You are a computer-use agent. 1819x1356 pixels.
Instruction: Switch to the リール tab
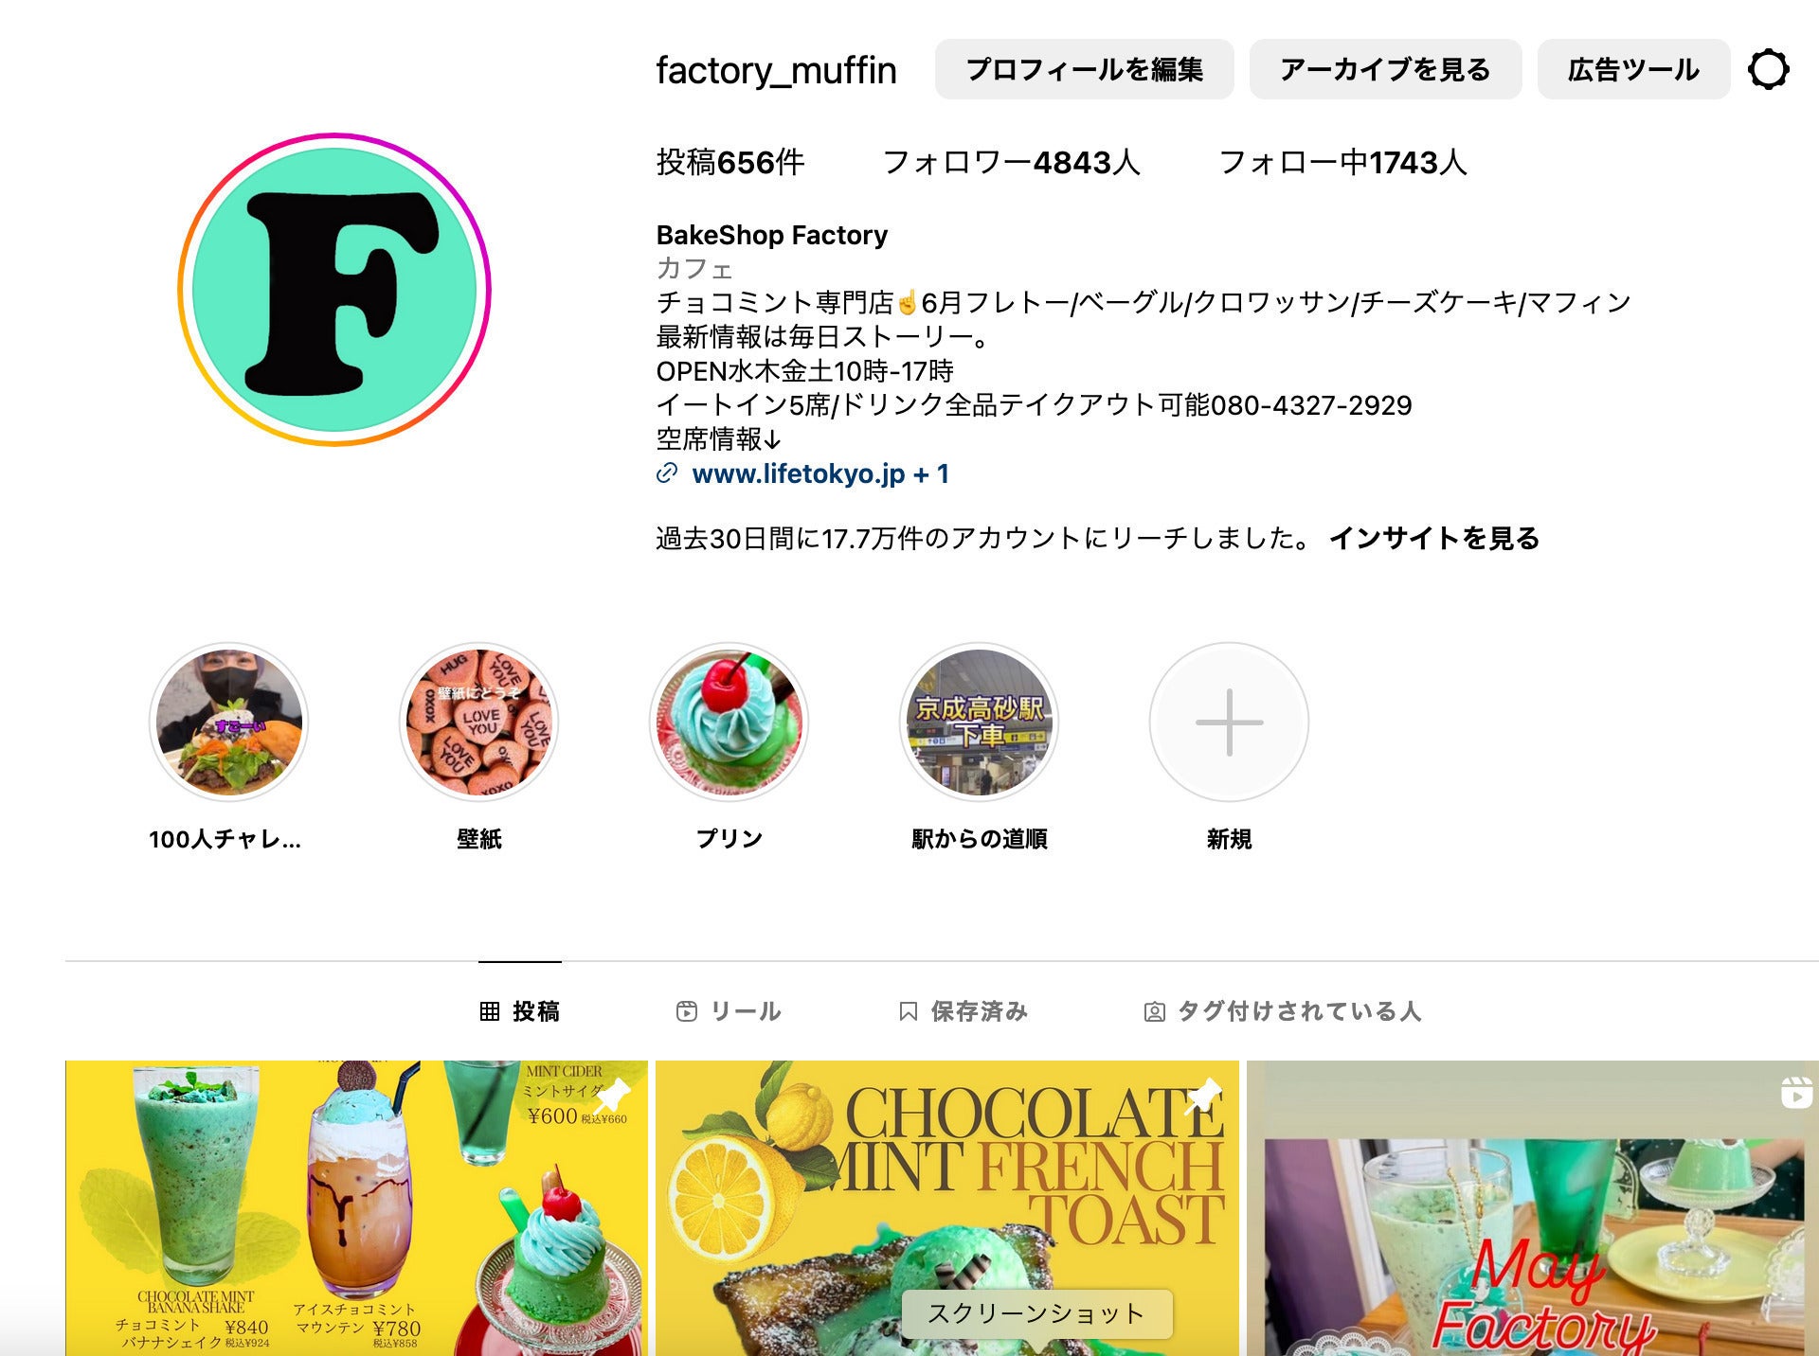click(729, 1011)
